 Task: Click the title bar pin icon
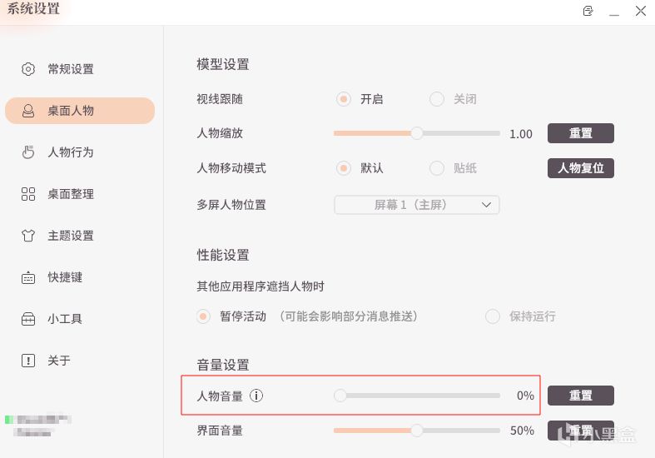click(x=588, y=12)
